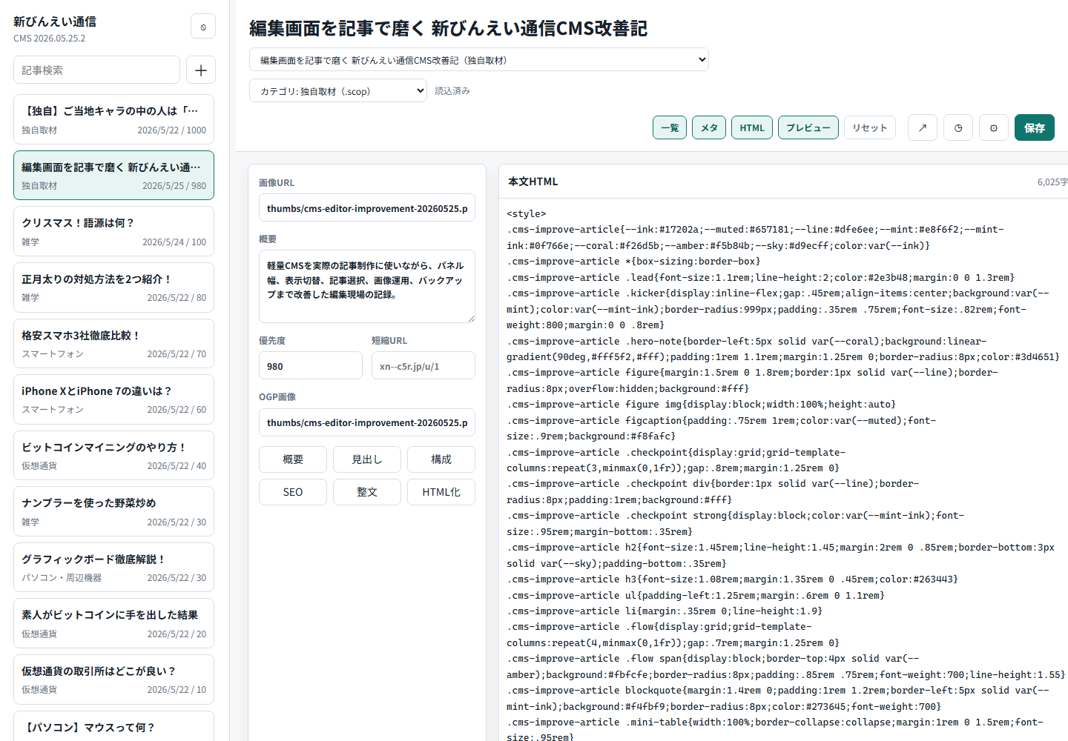The image size is (1068, 741).
Task: Toggle the 一覧 panel button
Action: coord(670,127)
